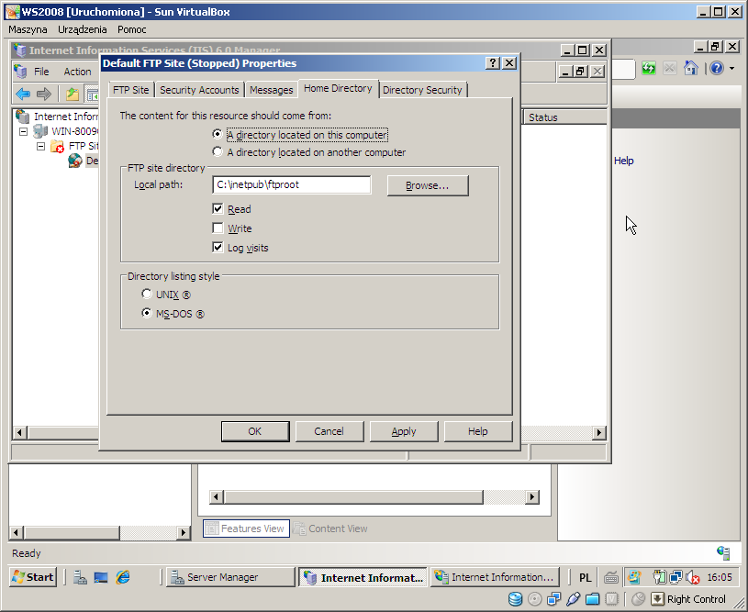748x612 pixels.
Task: Click the gray Forward arrow in IIS 6.0 Manager
Action: pyautogui.click(x=44, y=94)
